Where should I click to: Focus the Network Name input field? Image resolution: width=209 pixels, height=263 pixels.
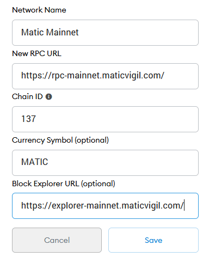click(105, 33)
